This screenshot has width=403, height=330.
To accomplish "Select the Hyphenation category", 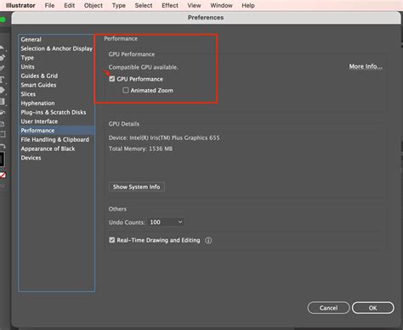I will pyautogui.click(x=56, y=103).
